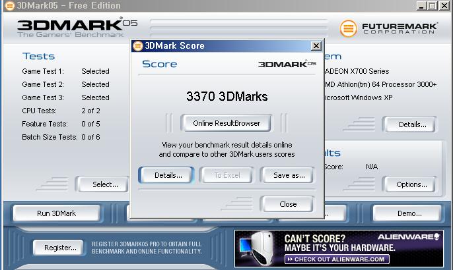Click the Futuremark Corporation orange logo
The height and width of the screenshot is (270, 453).
[348, 28]
